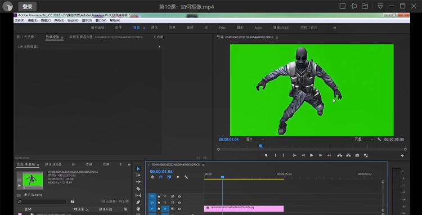
Task: Select the Ripple Edit tool
Action: [138, 182]
